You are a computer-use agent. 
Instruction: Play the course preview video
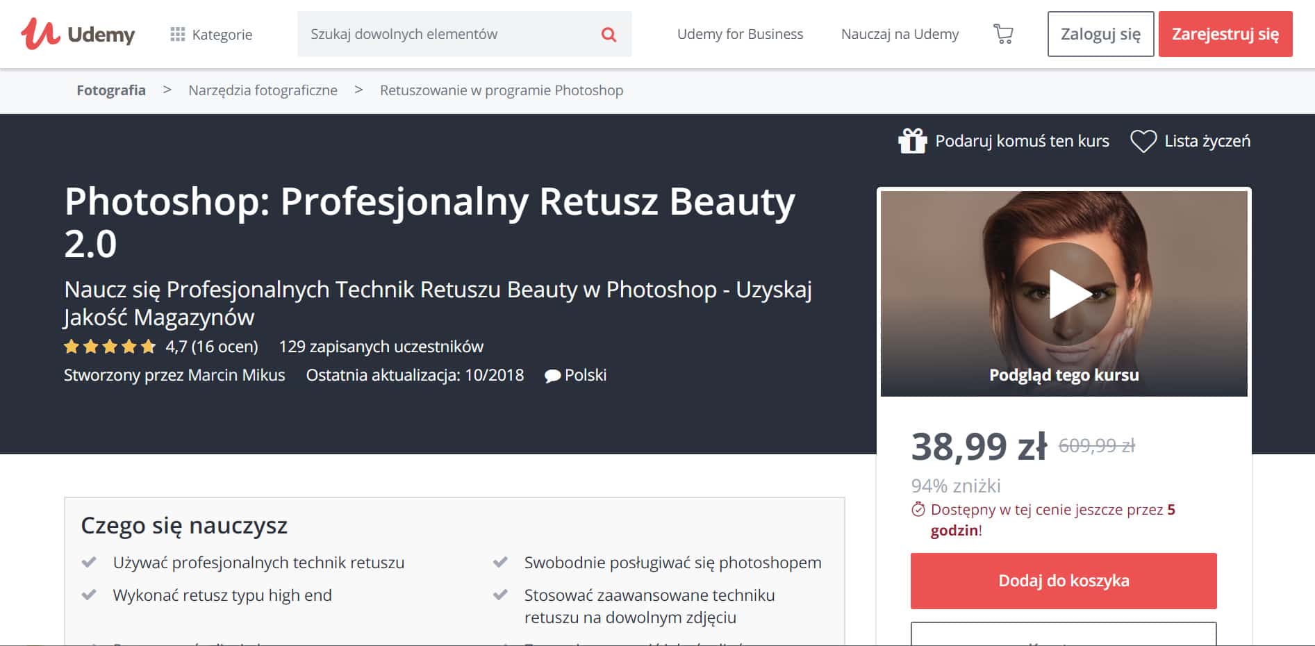point(1064,293)
